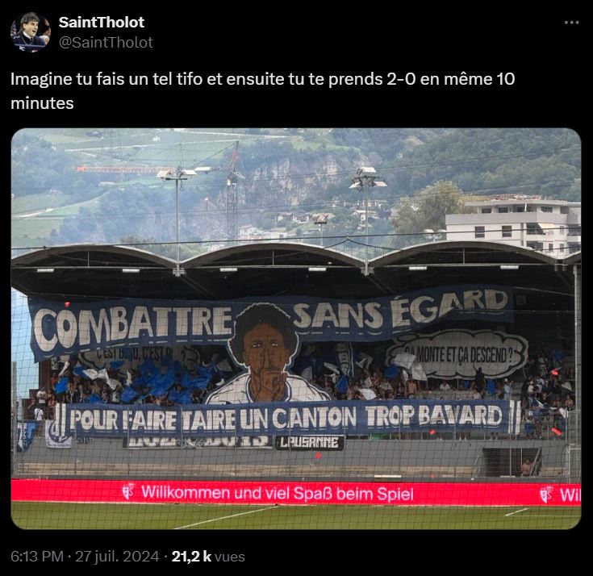The height and width of the screenshot is (576, 593).
Task: Click the ÇA MONTE ET ÇA DESCEND speech bubble
Action: click(458, 355)
